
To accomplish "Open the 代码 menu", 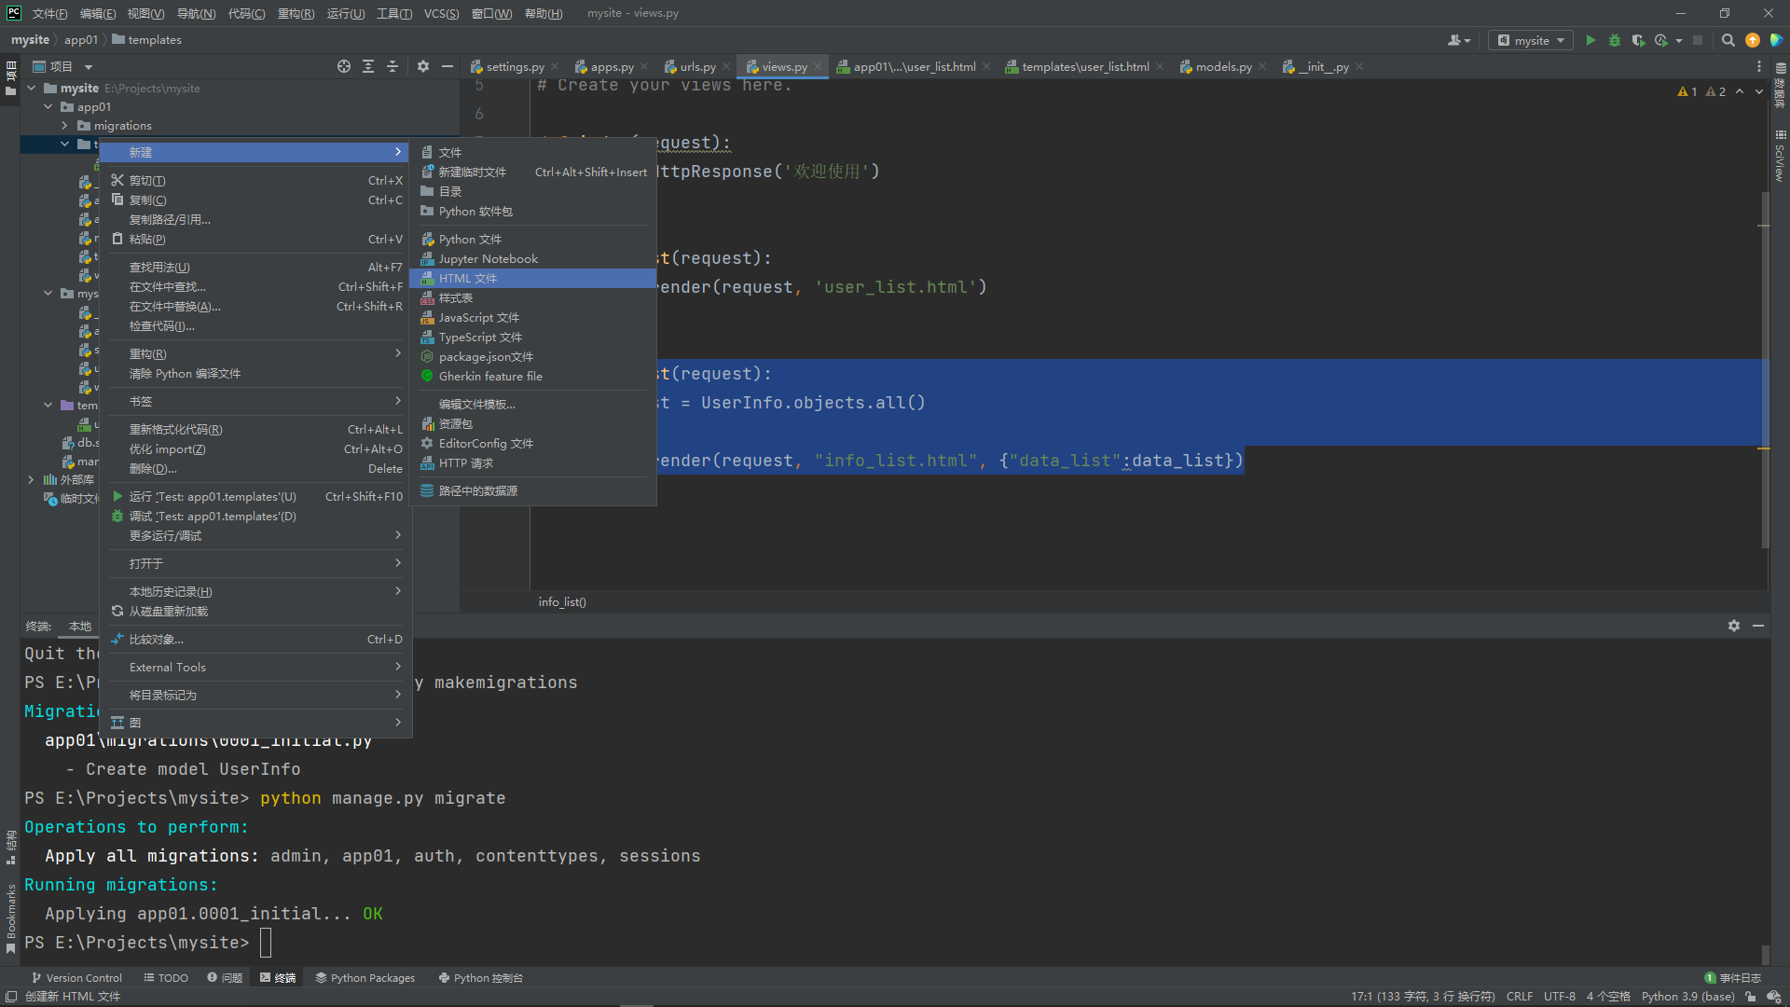I will 246,13.
